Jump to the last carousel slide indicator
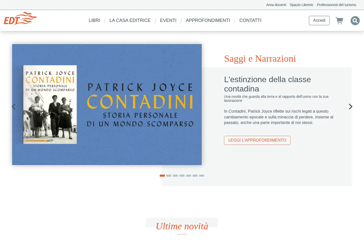The width and height of the screenshot is (364, 252). 202,176
